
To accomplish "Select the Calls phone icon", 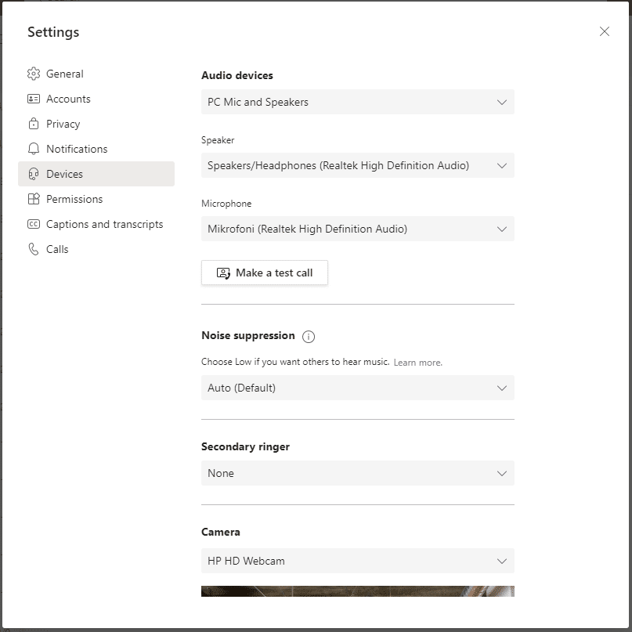I will tap(34, 249).
